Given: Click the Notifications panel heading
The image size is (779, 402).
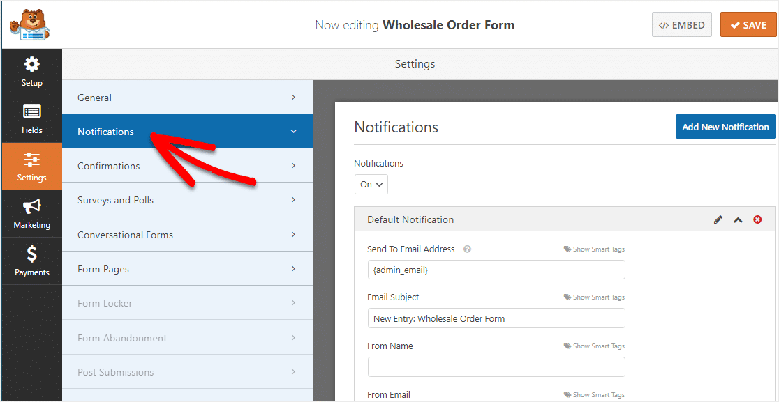Looking at the screenshot, I should [x=396, y=127].
